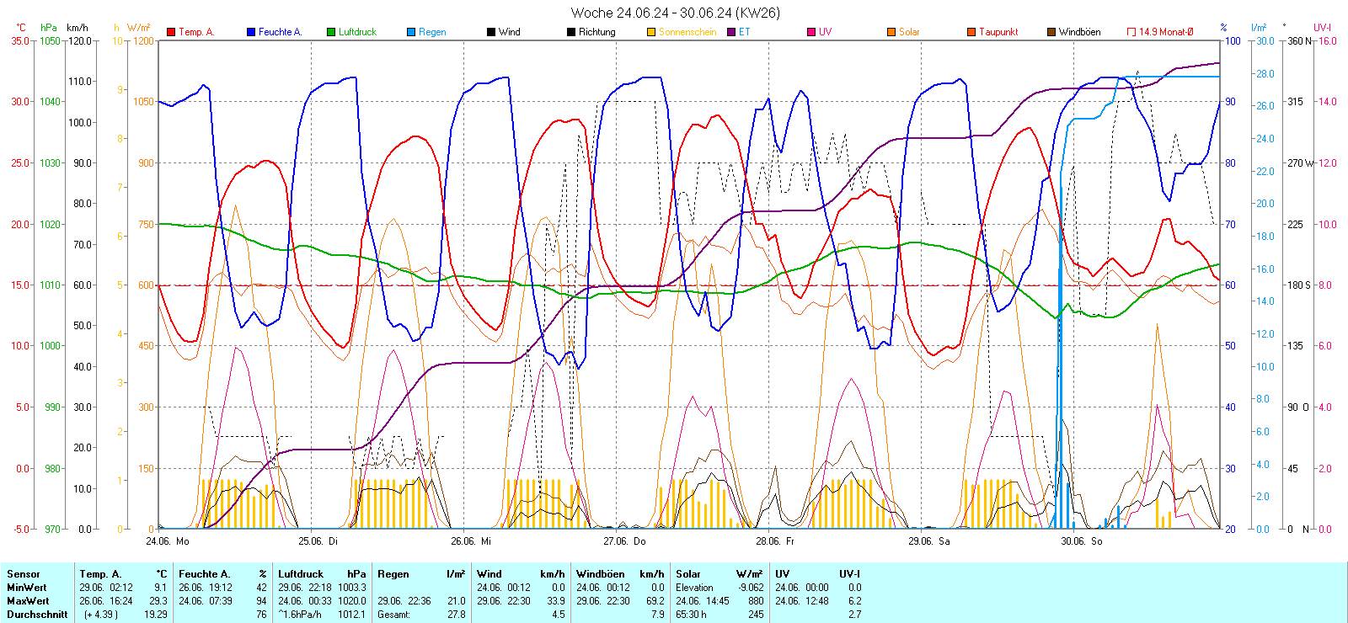Click the magenta UV legend marker
The height and width of the screenshot is (623, 1348).
(x=811, y=32)
